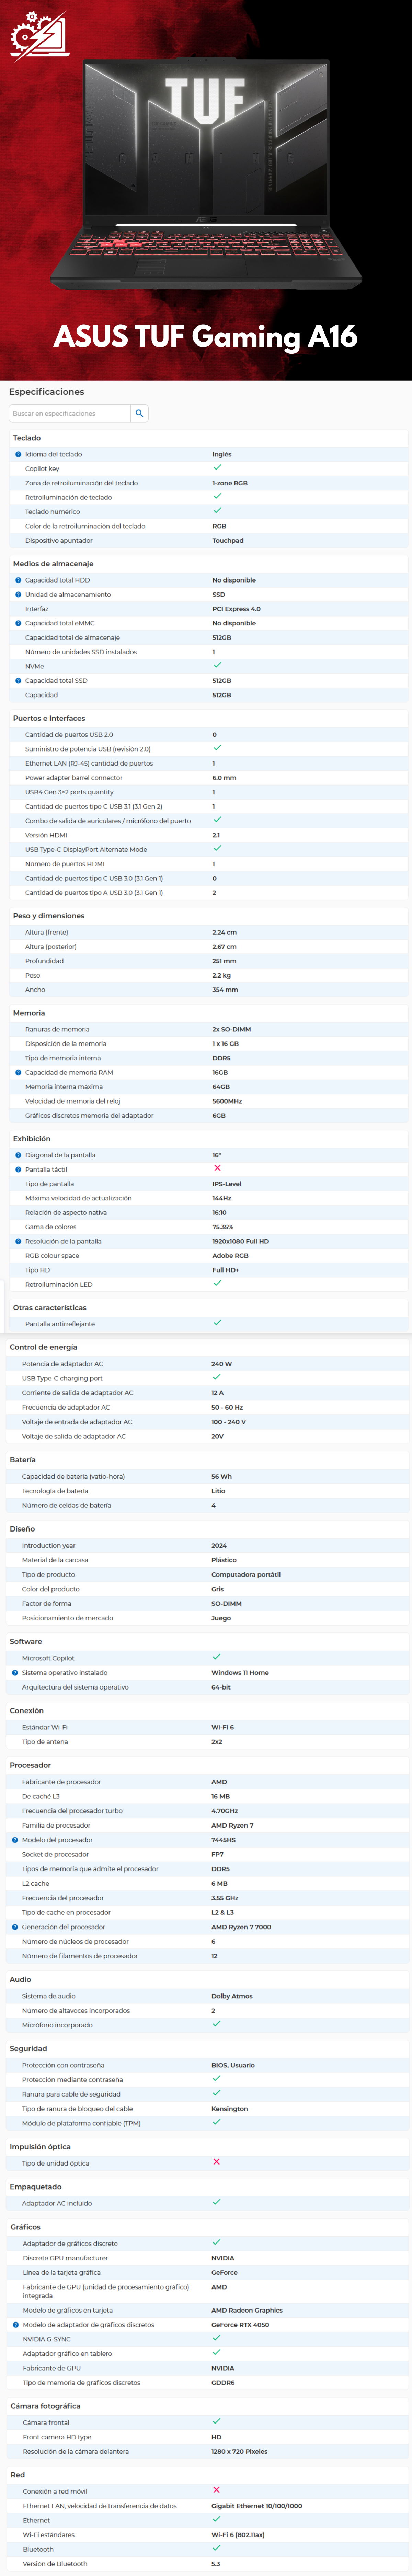
Task: Show info for Capacidad de memoria RAM
Action: [18, 1072]
